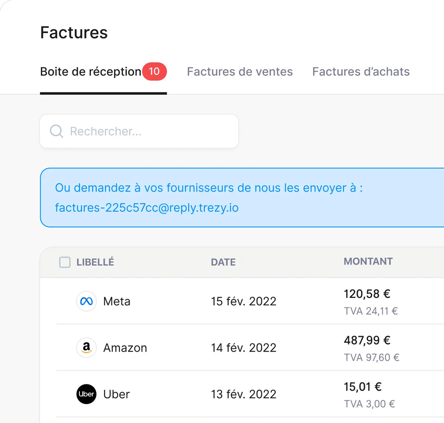Screen dimensions: 444x423
Task: Click the 487,99 € Amazon amount
Action: click(367, 340)
